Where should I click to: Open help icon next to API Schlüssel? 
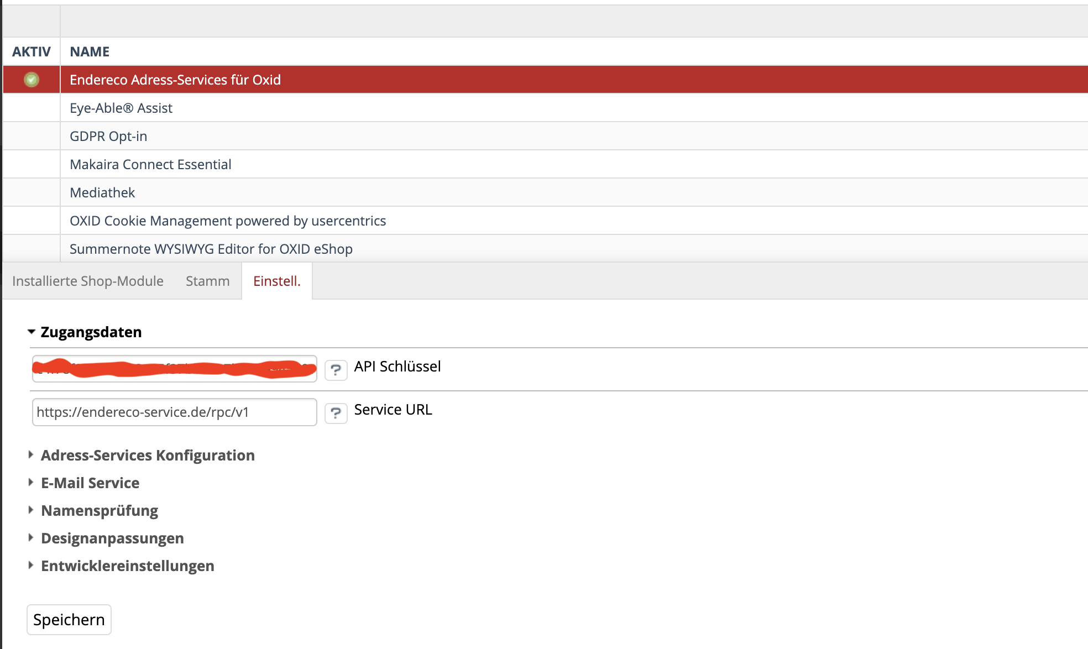pos(336,369)
